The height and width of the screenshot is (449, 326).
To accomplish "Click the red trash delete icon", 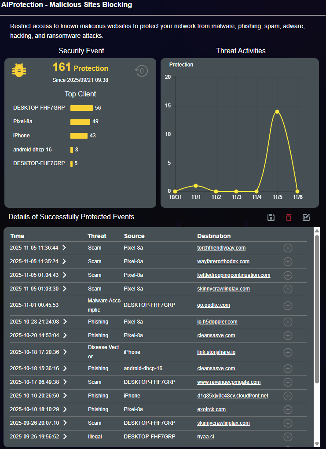I will coord(289,217).
